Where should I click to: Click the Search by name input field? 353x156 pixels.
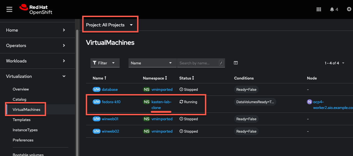[198, 63]
